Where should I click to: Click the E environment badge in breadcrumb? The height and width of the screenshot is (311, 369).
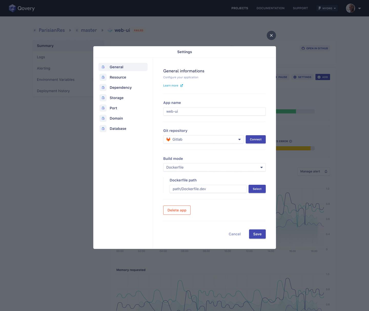(77, 30)
